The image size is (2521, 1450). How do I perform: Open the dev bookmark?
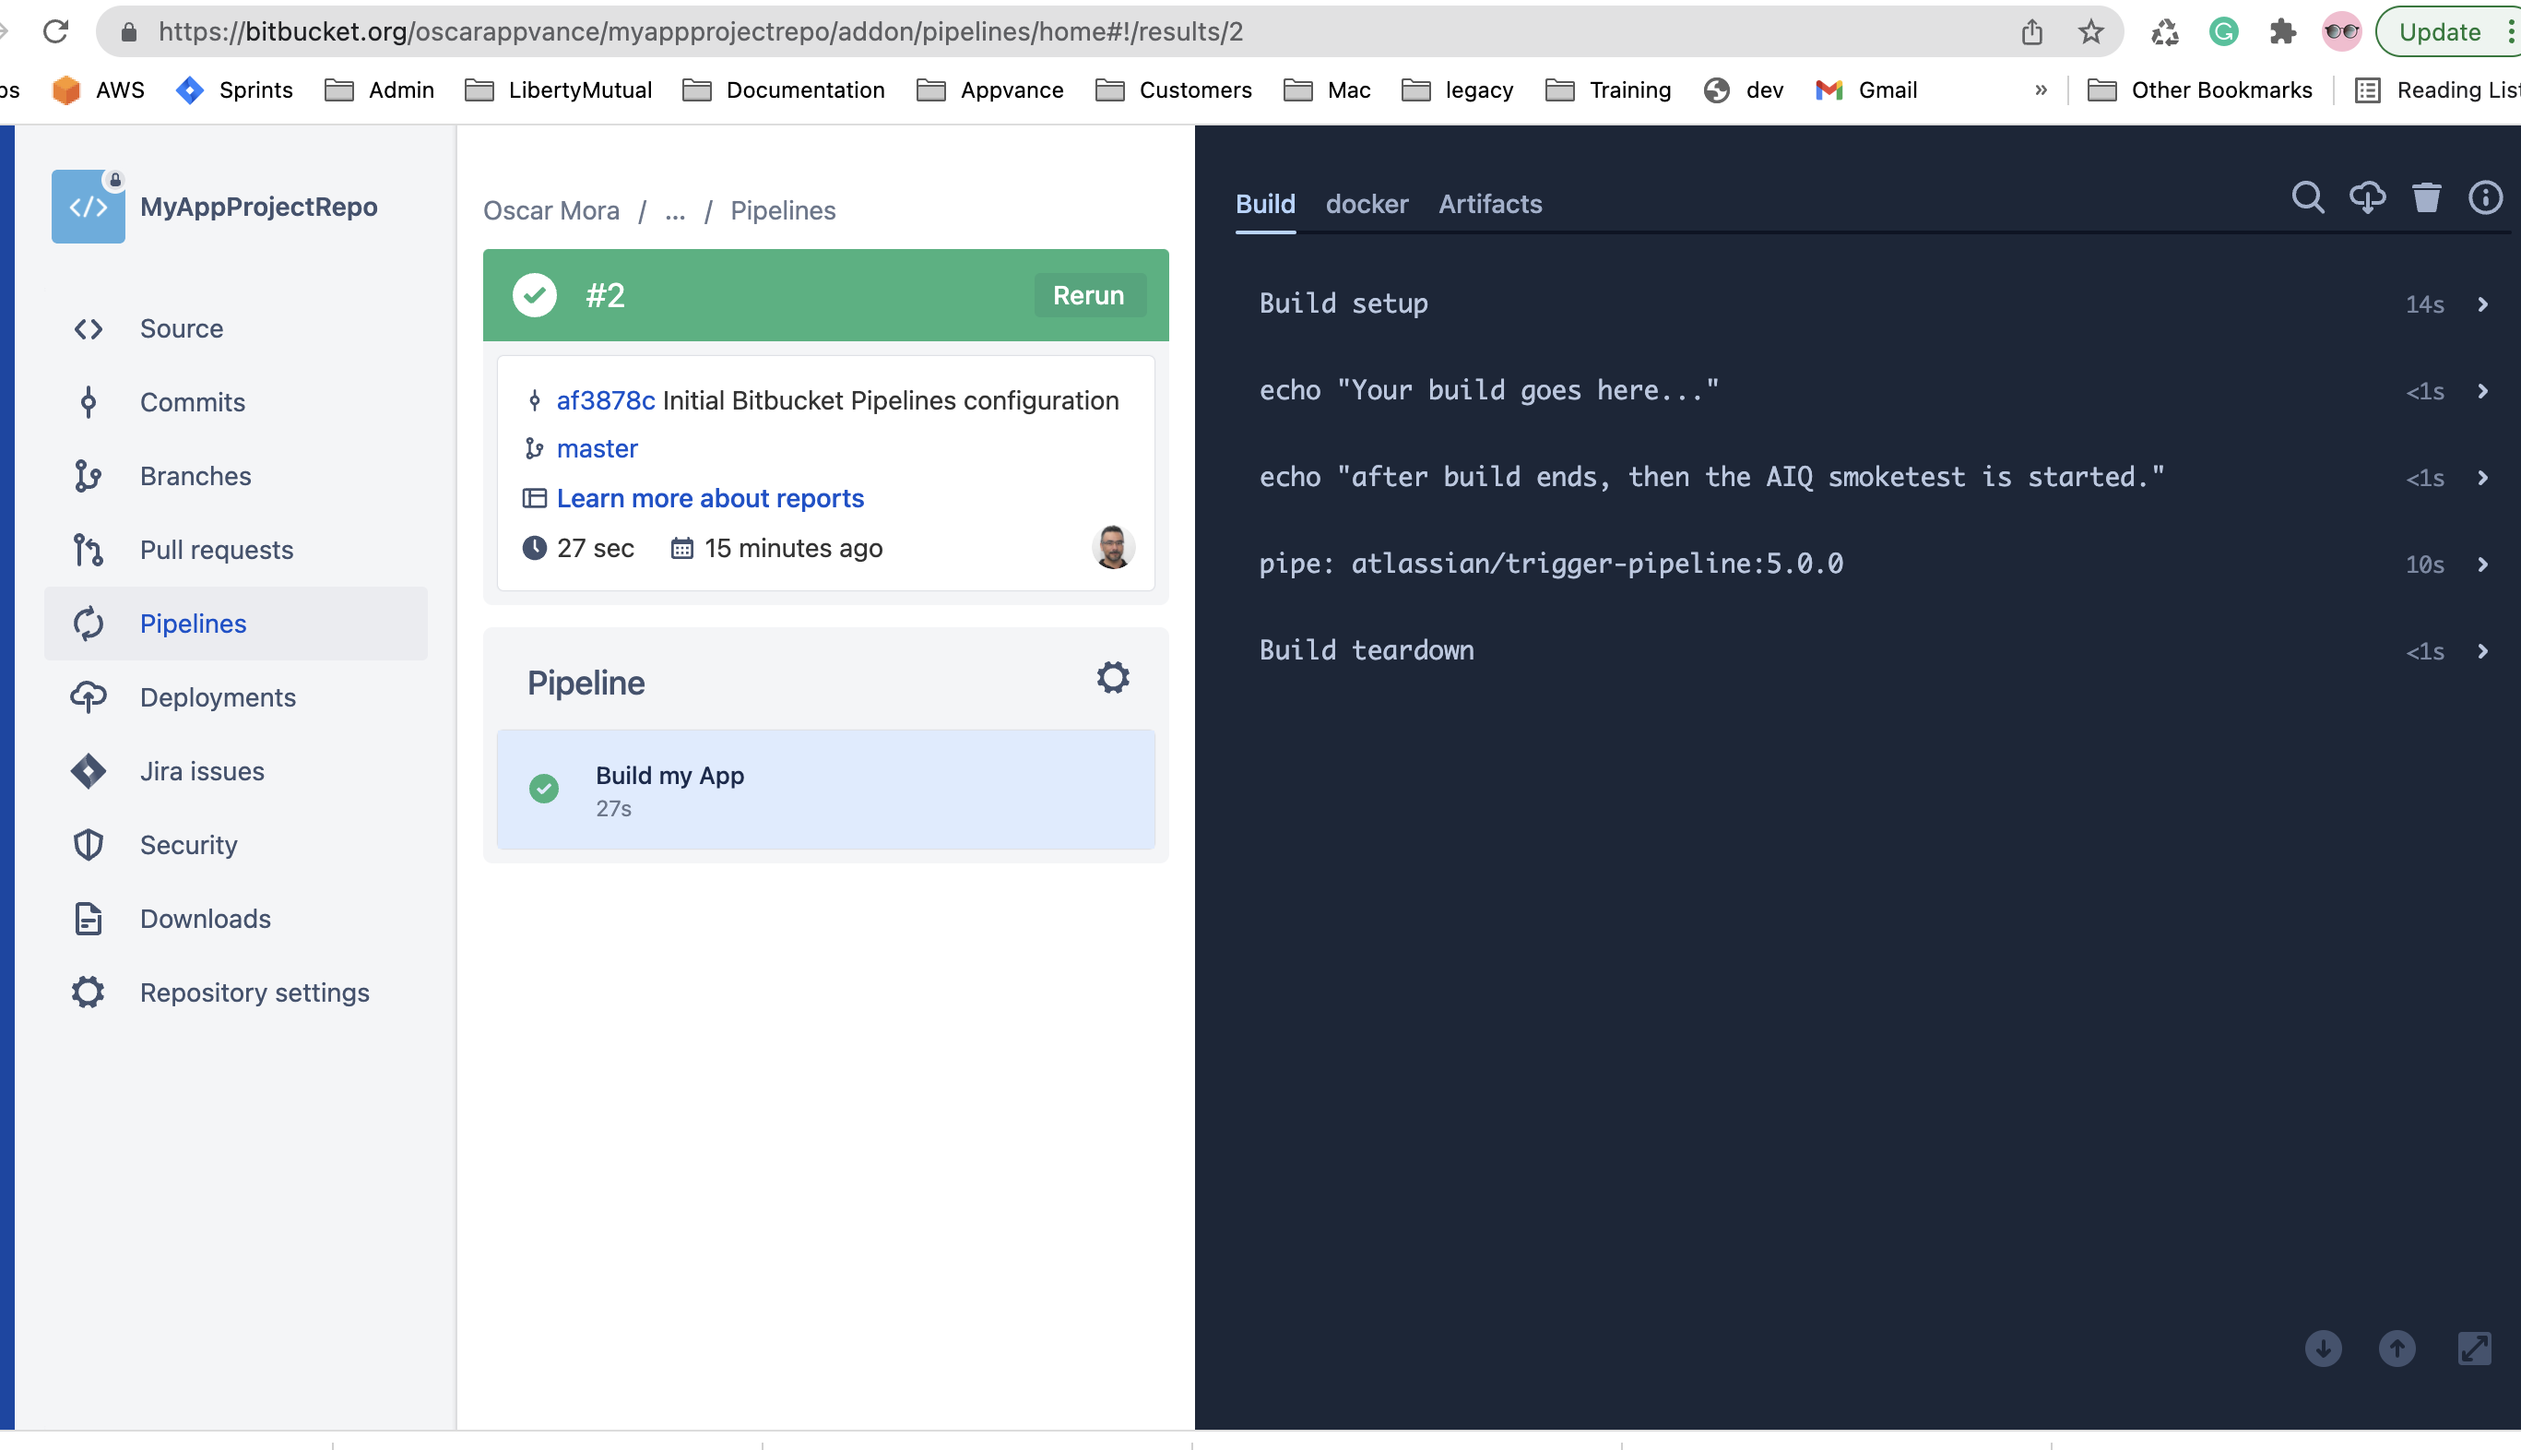1744,89
